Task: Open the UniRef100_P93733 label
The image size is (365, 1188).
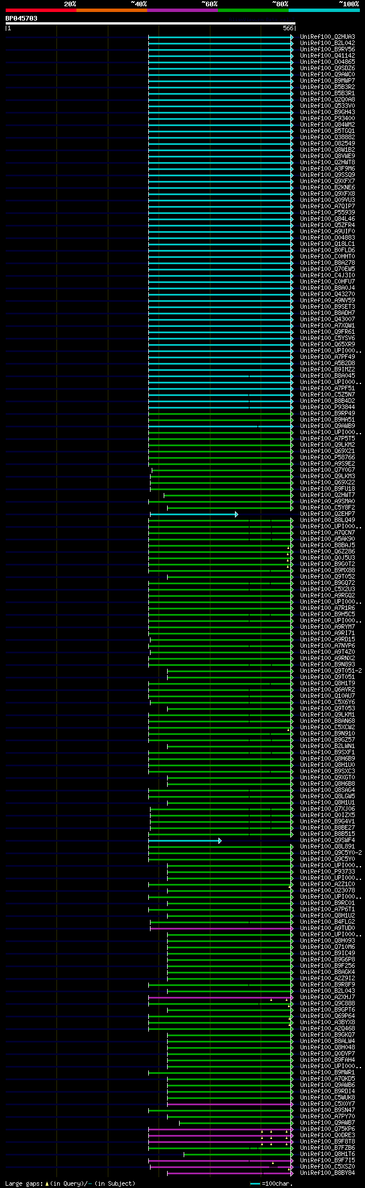Action: 327,871
